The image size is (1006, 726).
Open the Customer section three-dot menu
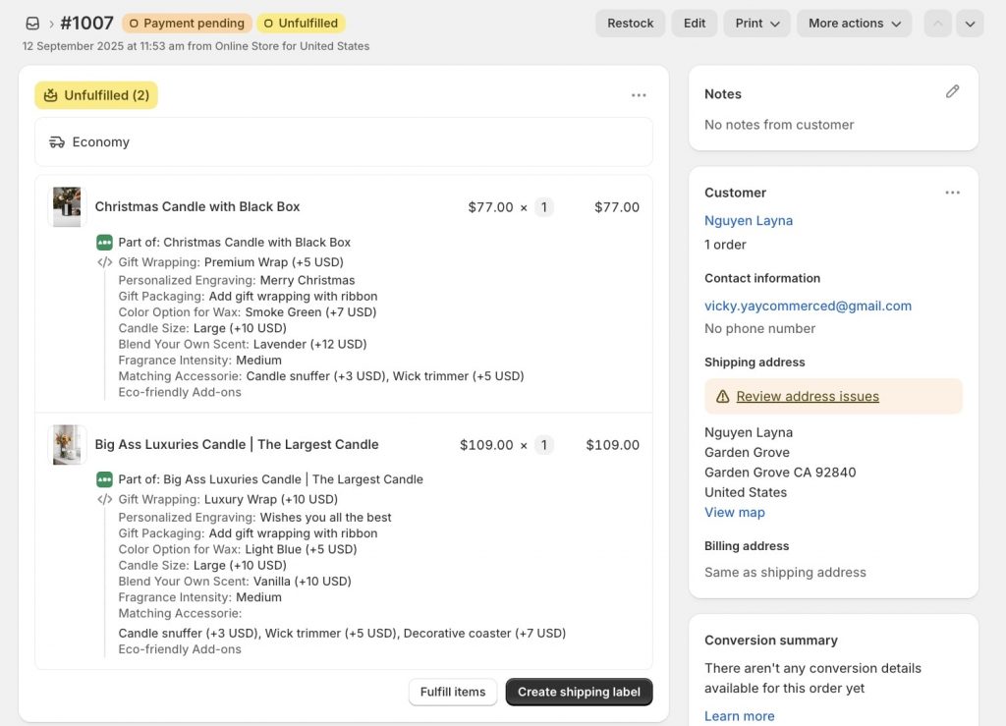coord(952,193)
